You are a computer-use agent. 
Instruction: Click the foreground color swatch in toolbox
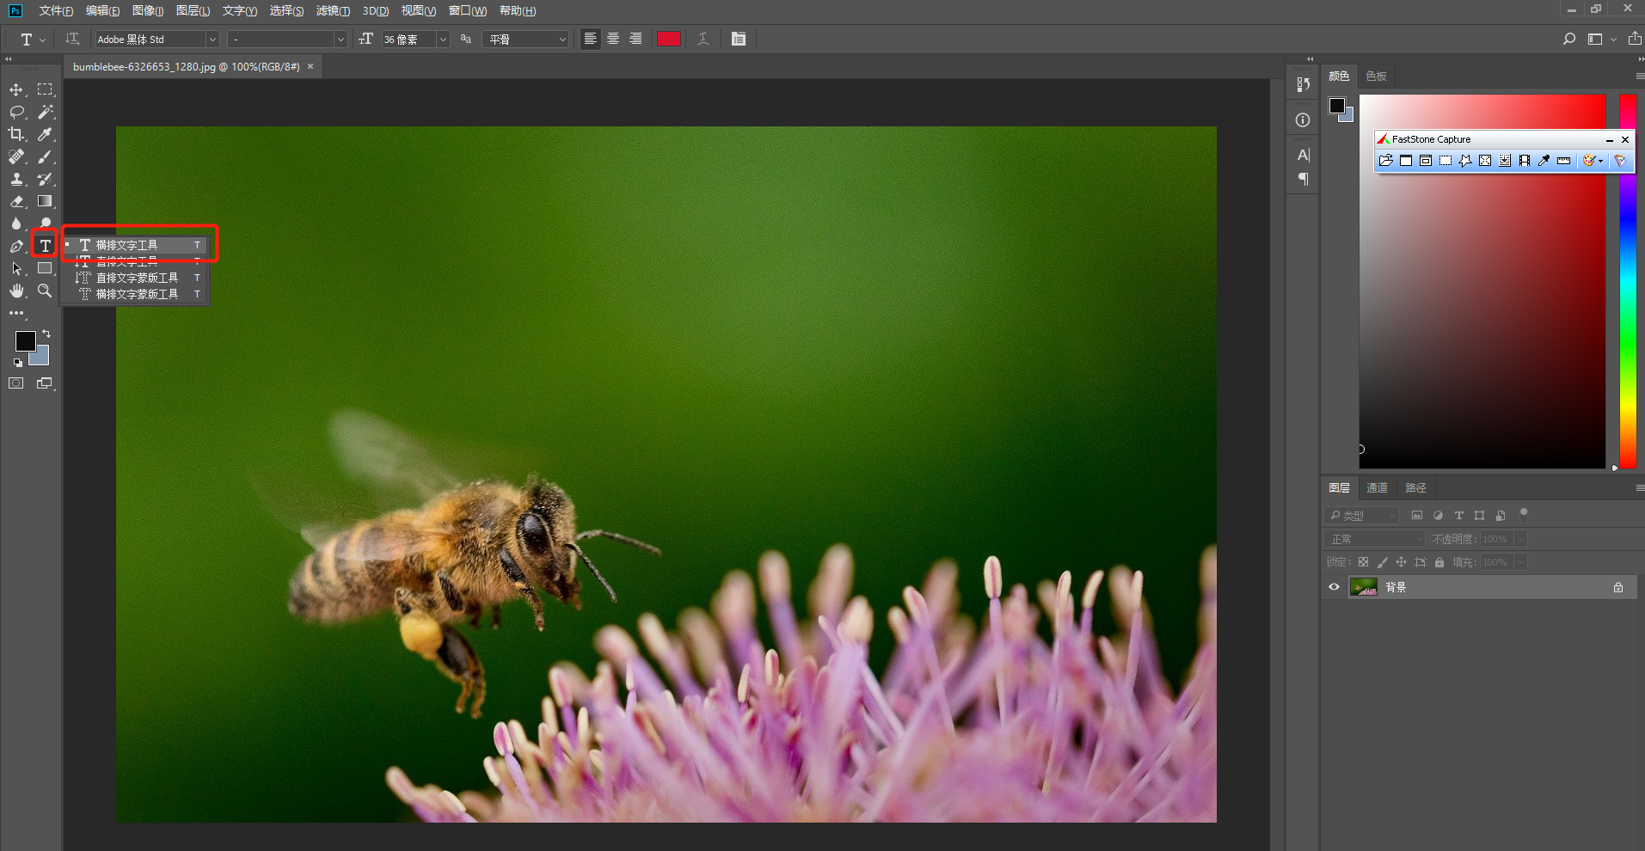click(x=25, y=341)
